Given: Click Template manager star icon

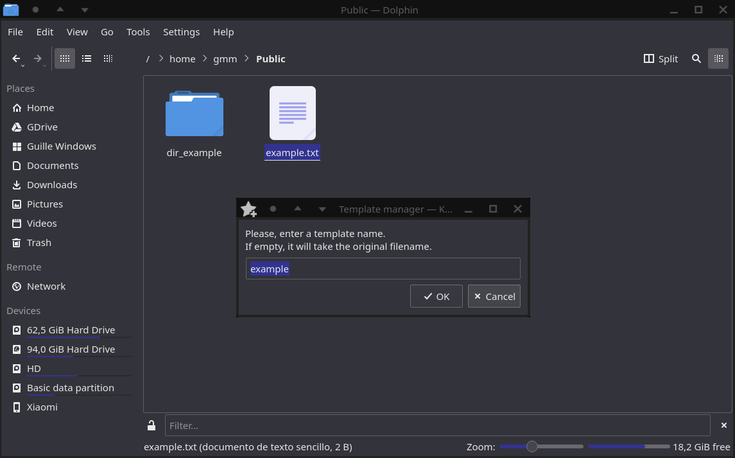Looking at the screenshot, I should coord(248,209).
